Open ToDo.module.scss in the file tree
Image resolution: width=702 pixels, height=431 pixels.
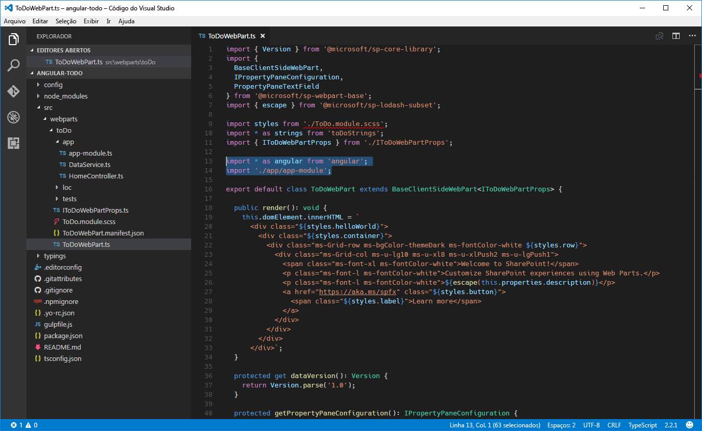click(109, 221)
